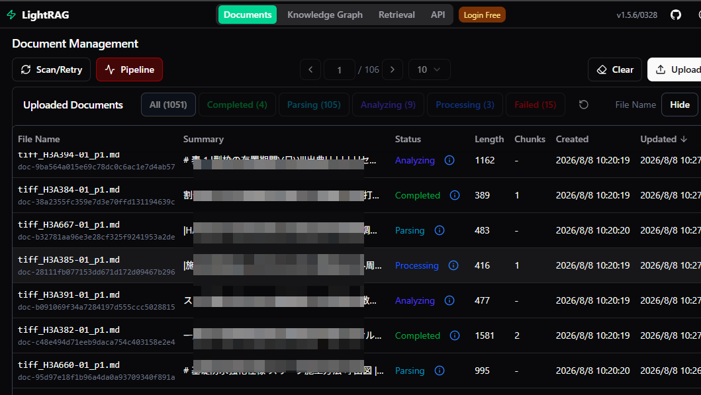
Task: Select file tiff_H3A667-01_p1.md
Action: coord(69,225)
